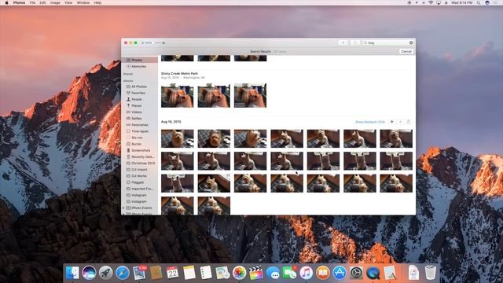Clear the Dog search text

411,42
